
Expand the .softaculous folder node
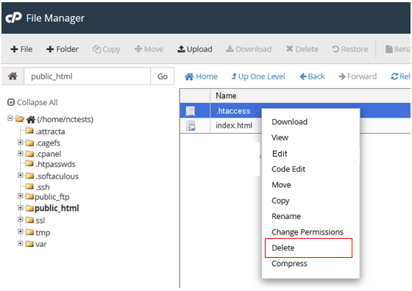click(x=21, y=175)
